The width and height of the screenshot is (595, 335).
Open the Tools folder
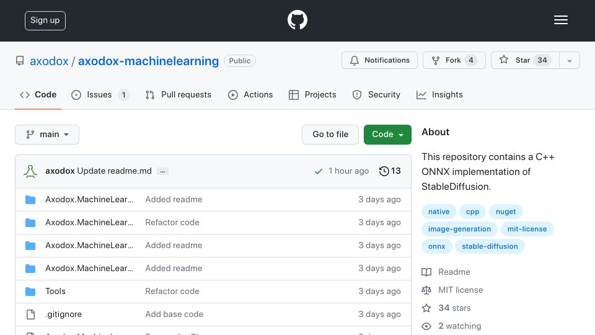coord(55,292)
